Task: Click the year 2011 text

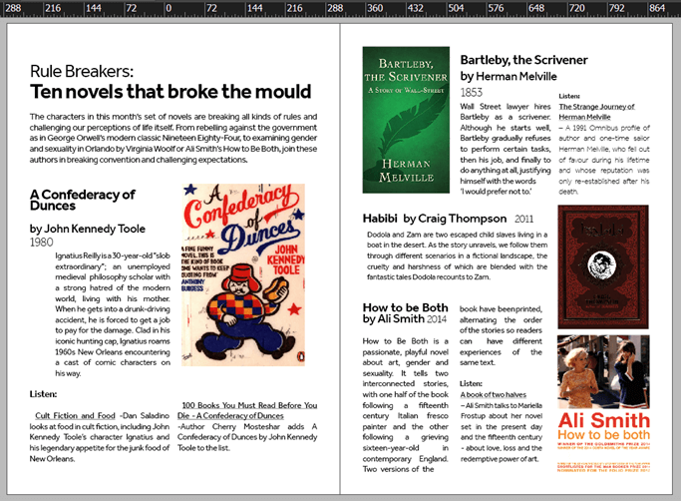Action: click(x=523, y=219)
